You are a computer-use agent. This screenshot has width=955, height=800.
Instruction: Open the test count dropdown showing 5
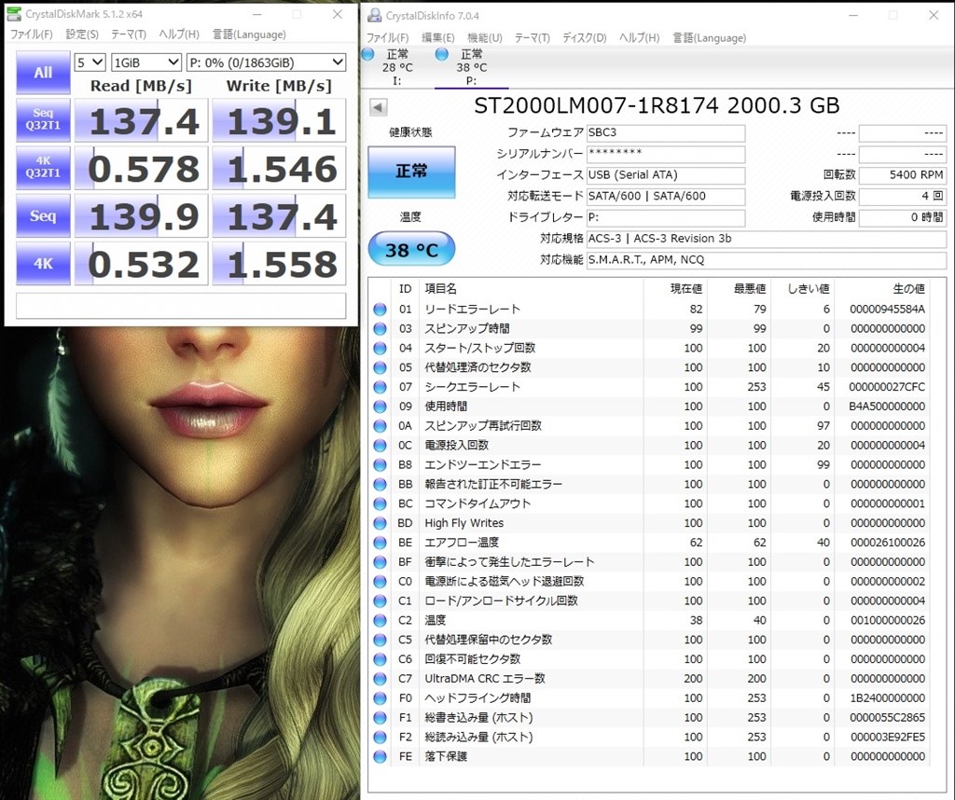(x=90, y=62)
